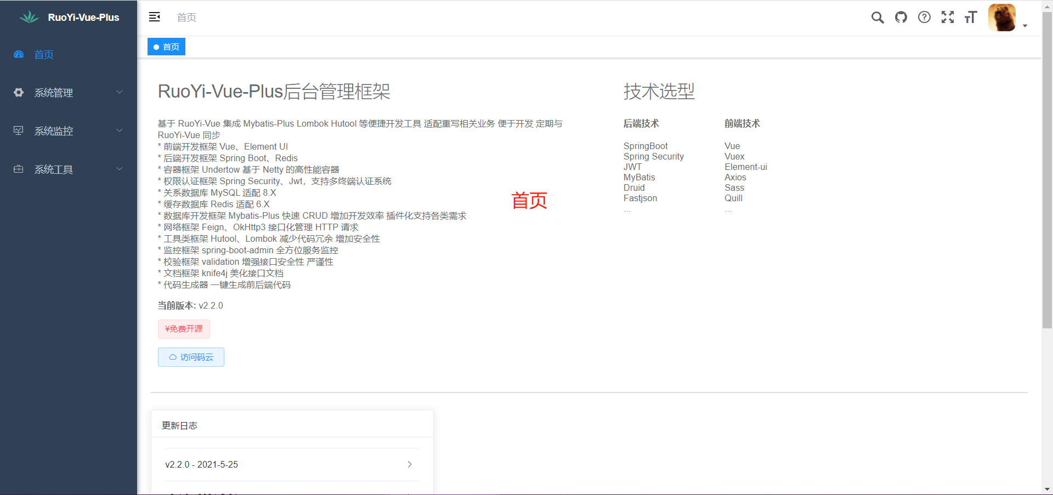This screenshot has height=495, width=1053.
Task: Click Axios in the frontend list
Action: click(735, 177)
